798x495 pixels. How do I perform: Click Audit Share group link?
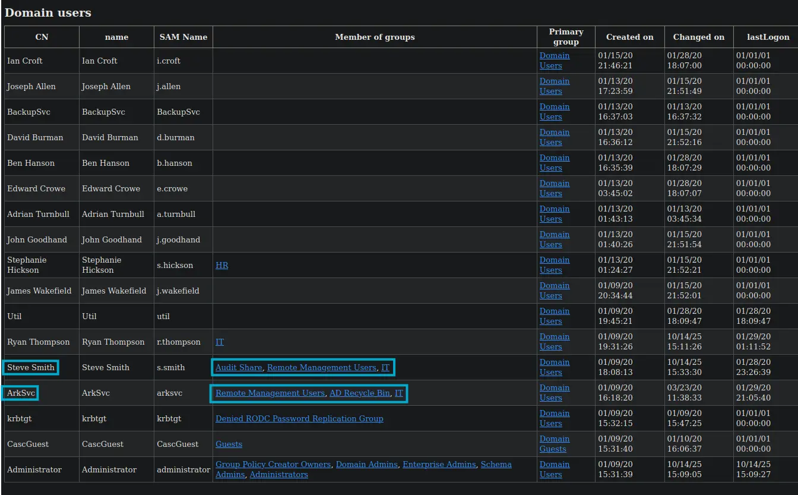(239, 368)
